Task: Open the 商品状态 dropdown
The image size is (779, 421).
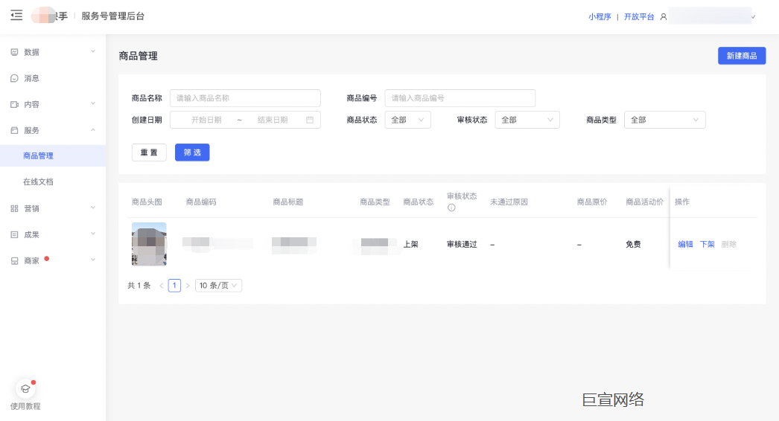Action: point(407,120)
